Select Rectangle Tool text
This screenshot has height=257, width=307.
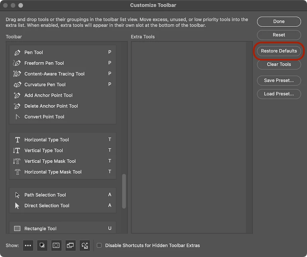(40, 229)
